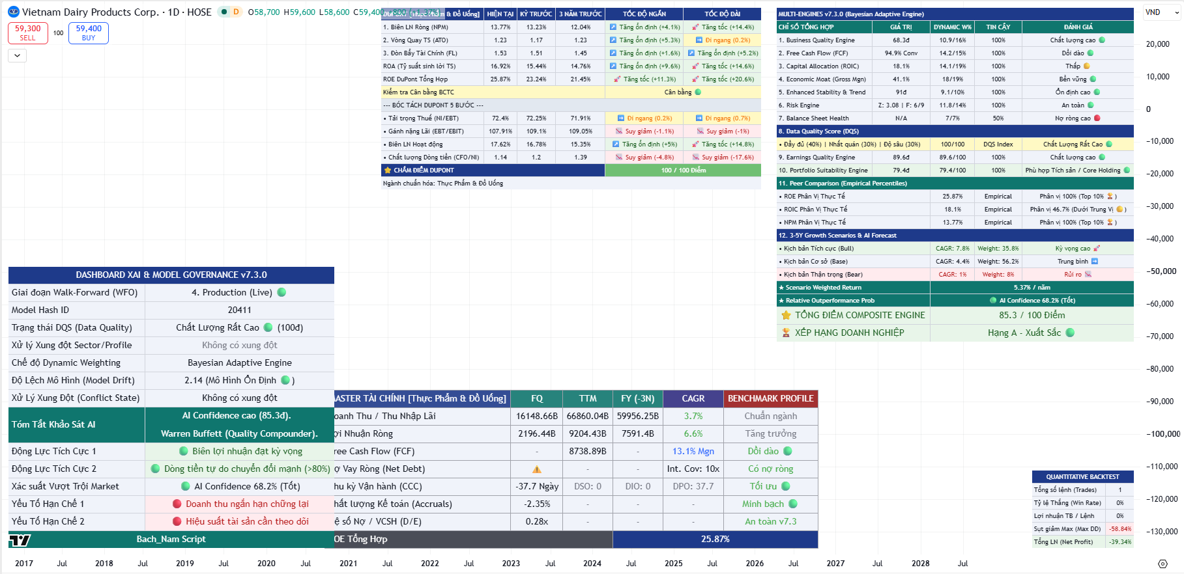1184x574 pixels.
Task: Click the order quantity 100 between Sell and Buy
Action: [59, 33]
